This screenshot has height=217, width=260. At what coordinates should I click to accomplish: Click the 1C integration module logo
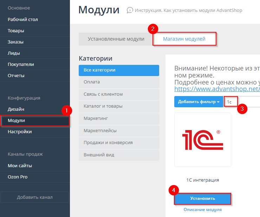[x=203, y=139]
